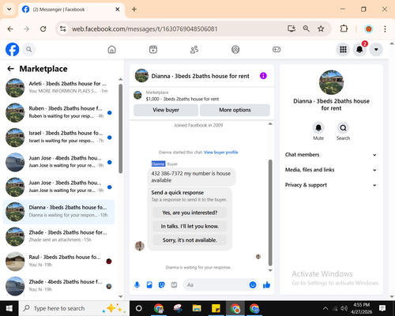This screenshot has height=316, width=395.
Task: Open the emoji picker in message box
Action: [x=253, y=284]
